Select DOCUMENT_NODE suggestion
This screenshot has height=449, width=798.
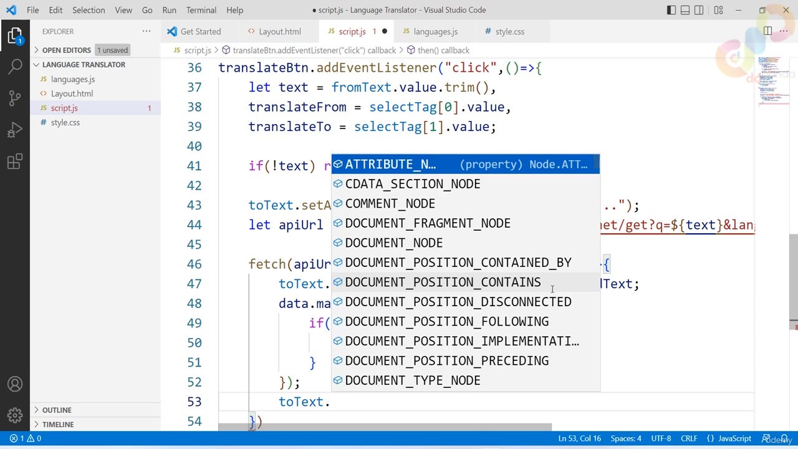tap(465, 243)
